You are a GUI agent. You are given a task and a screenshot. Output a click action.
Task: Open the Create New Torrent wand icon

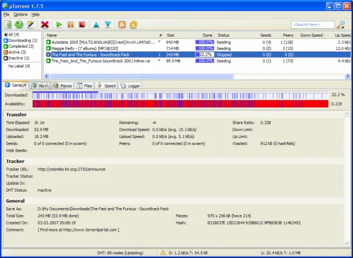click(x=30, y=24)
